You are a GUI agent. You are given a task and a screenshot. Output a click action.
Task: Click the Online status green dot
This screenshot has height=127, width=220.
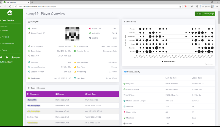pyautogui.click(x=29, y=29)
